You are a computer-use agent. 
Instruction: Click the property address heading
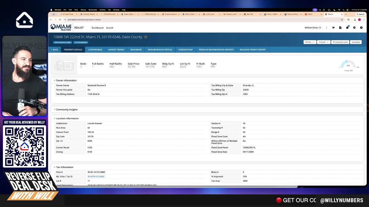coord(98,37)
